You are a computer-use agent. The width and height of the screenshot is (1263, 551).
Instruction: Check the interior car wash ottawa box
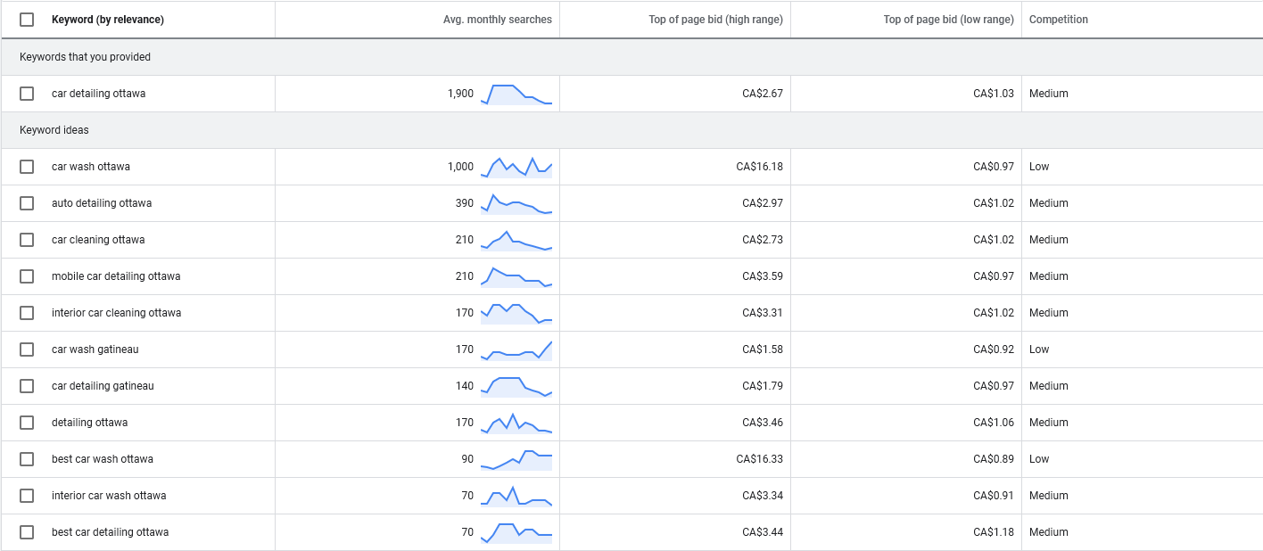click(x=27, y=496)
